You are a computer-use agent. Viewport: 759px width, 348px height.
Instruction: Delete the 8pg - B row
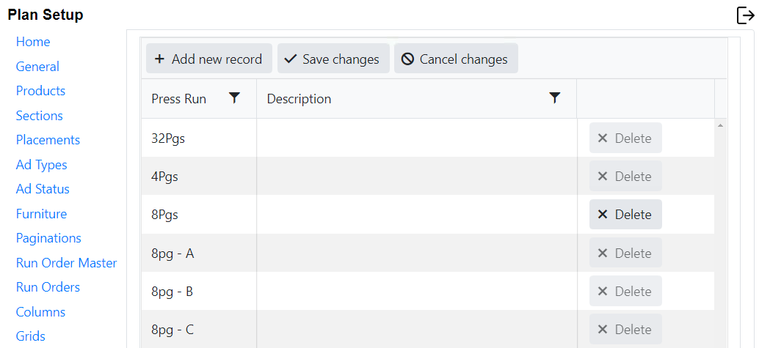coord(625,292)
